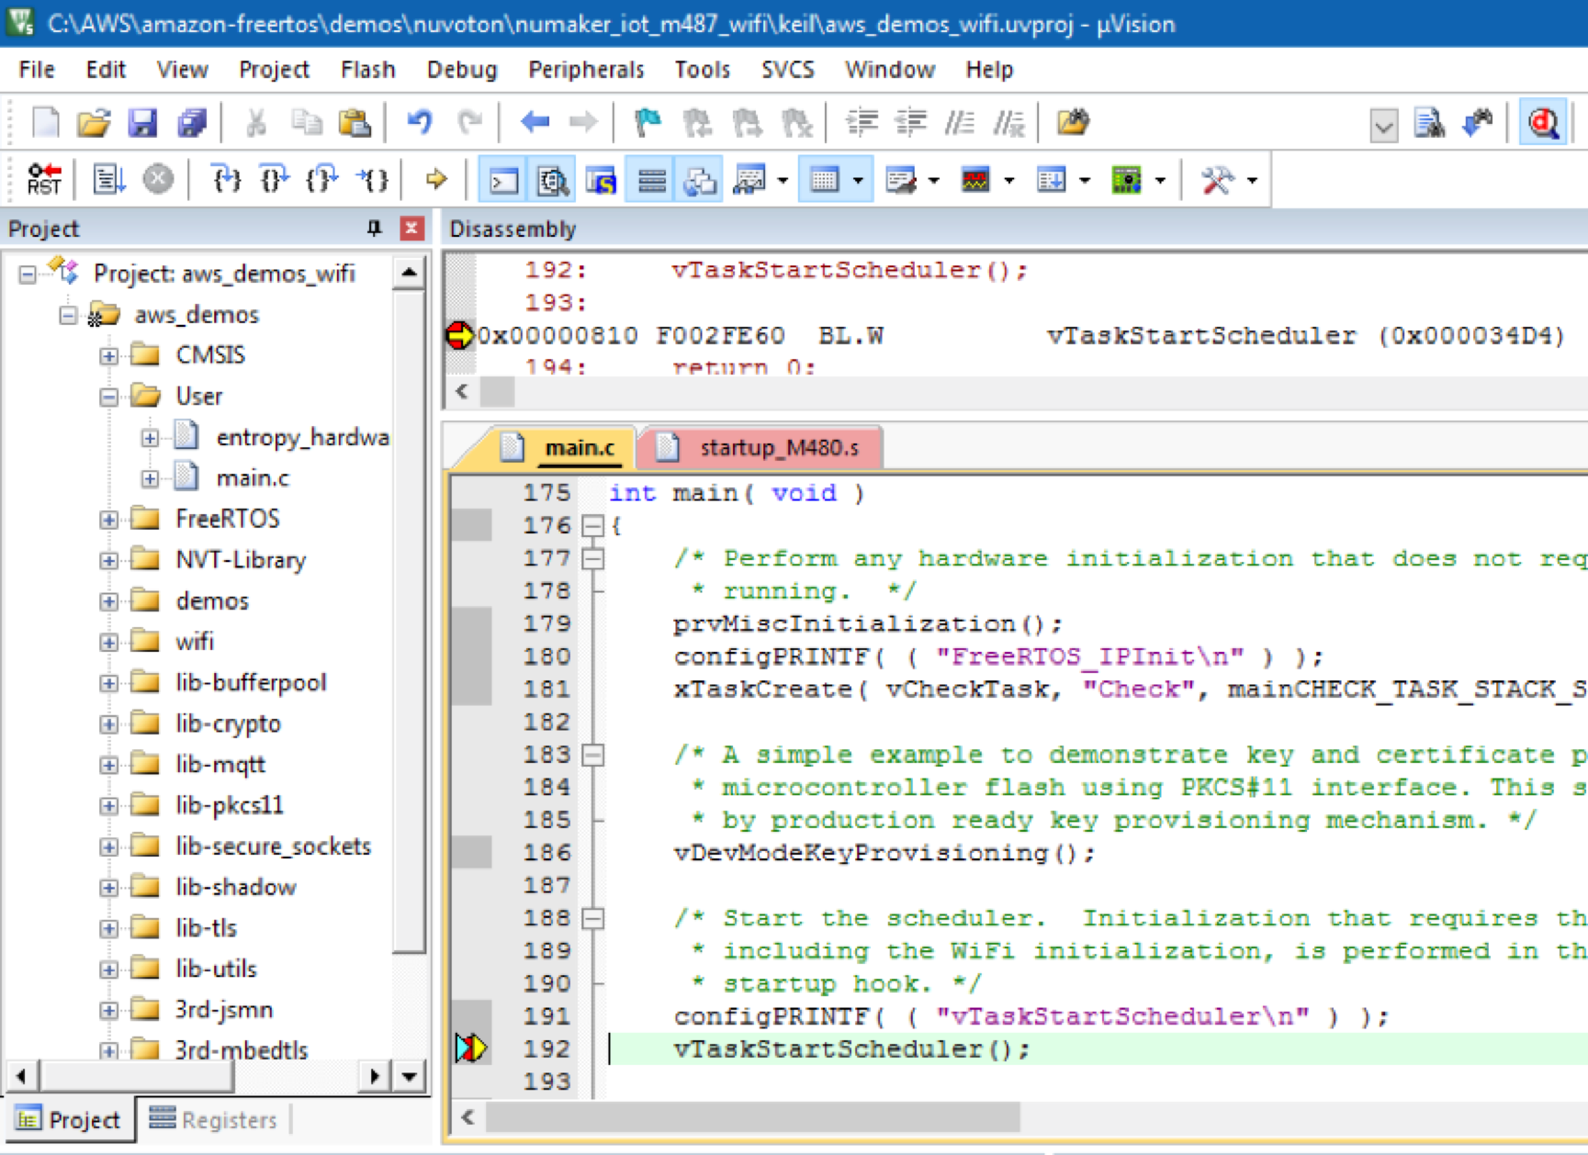Save all open files
The width and height of the screenshot is (1588, 1155).
[x=192, y=121]
